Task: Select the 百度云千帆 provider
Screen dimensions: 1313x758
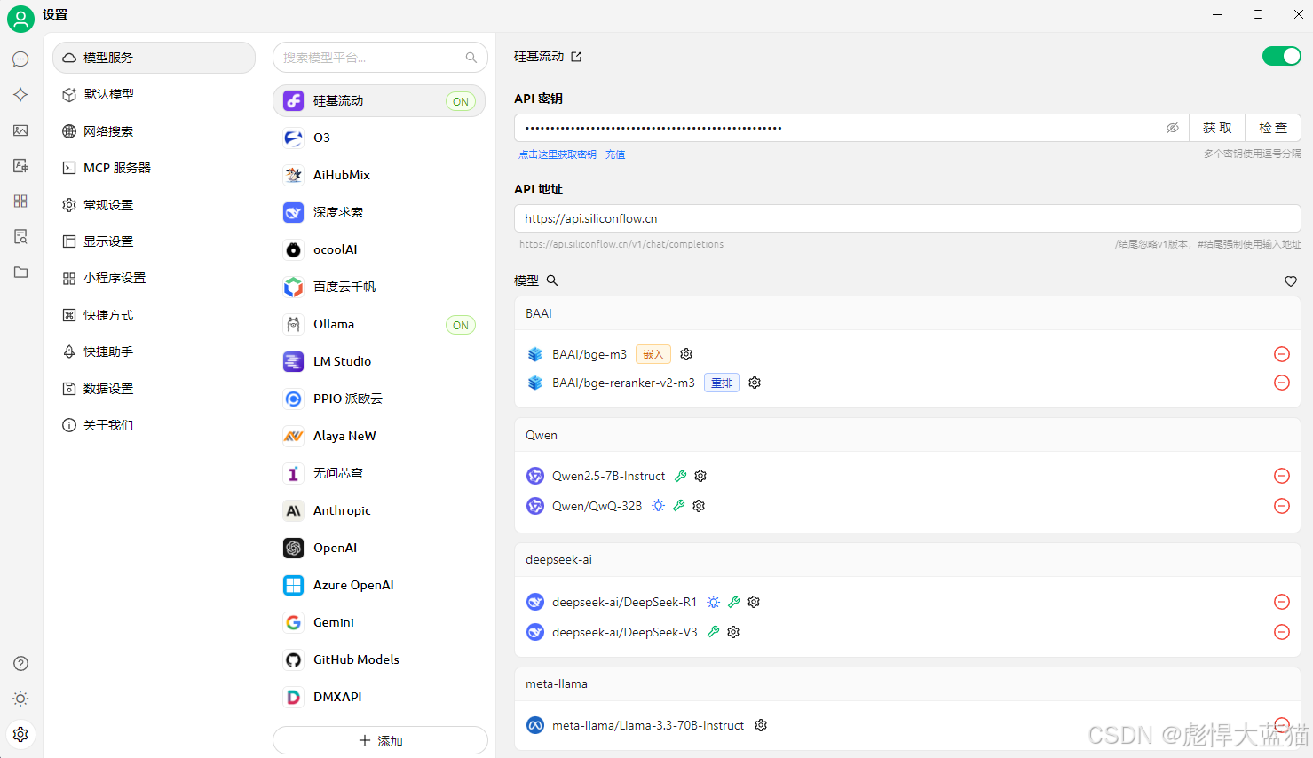Action: pyautogui.click(x=379, y=287)
